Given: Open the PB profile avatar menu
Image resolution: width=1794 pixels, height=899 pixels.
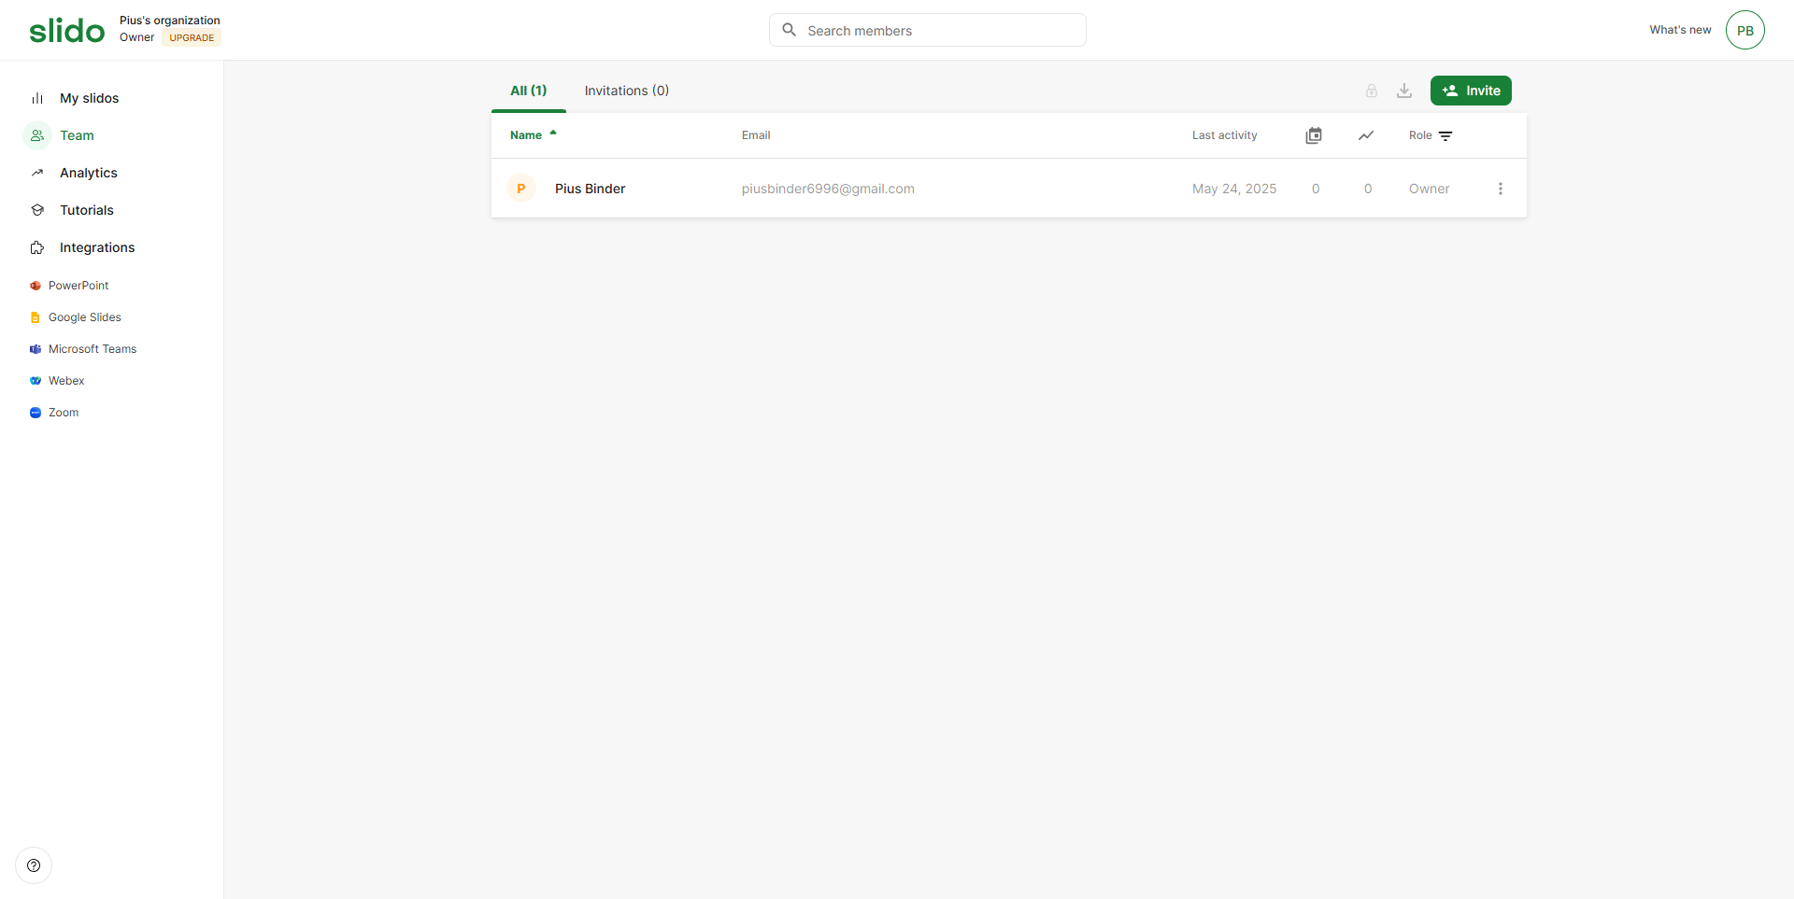Looking at the screenshot, I should (x=1744, y=30).
